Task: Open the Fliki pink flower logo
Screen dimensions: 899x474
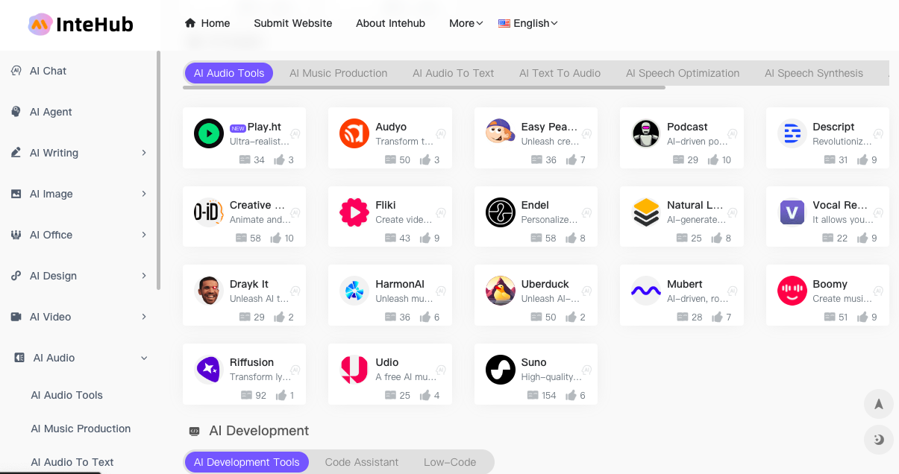Action: 354,212
